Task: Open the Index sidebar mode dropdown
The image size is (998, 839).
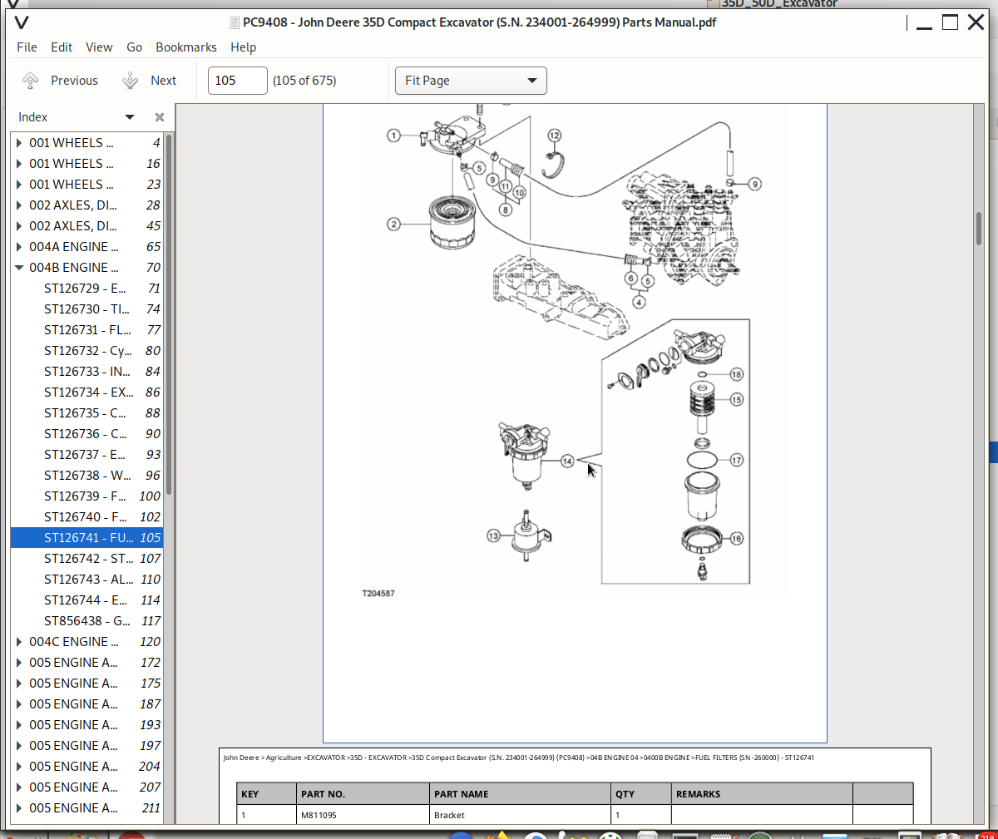Action: coord(130,117)
